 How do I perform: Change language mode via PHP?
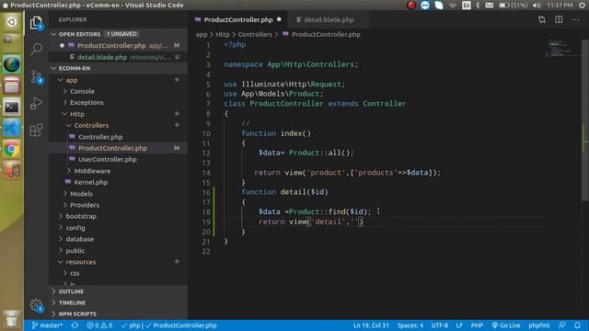(x=477, y=325)
